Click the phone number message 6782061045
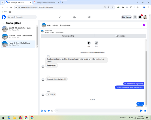The width and height of the screenshot is (151, 120). 51,94
